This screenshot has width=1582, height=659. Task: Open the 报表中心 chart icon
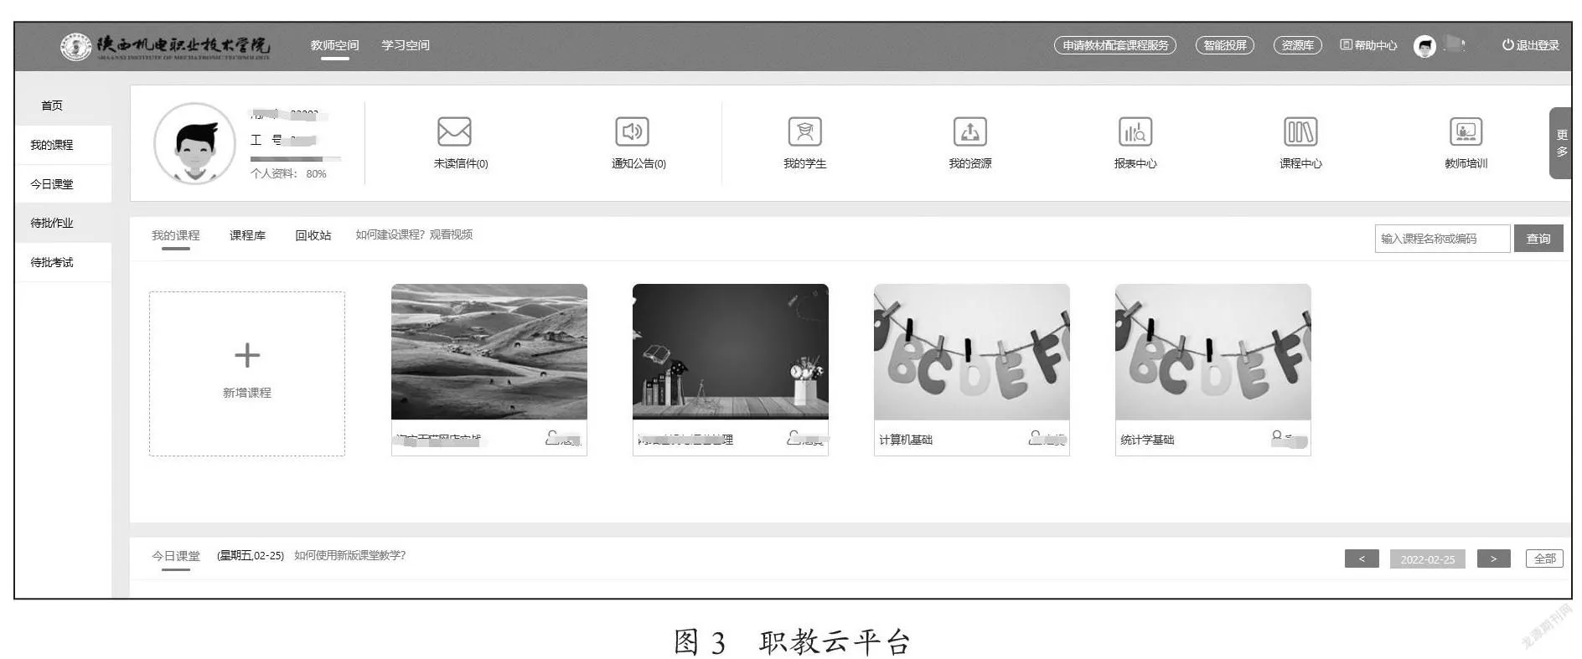click(1135, 132)
